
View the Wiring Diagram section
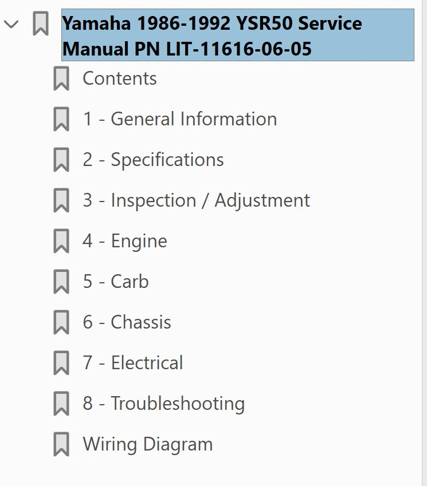(147, 444)
